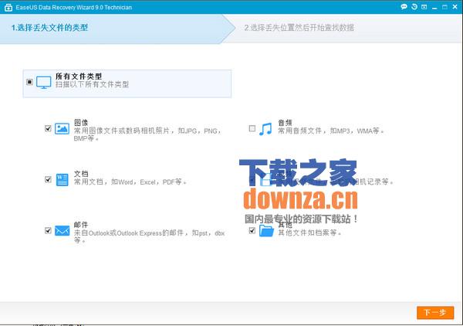Click the 音频 label text
Image resolution: width=463 pixels, height=326 pixels.
coord(285,122)
